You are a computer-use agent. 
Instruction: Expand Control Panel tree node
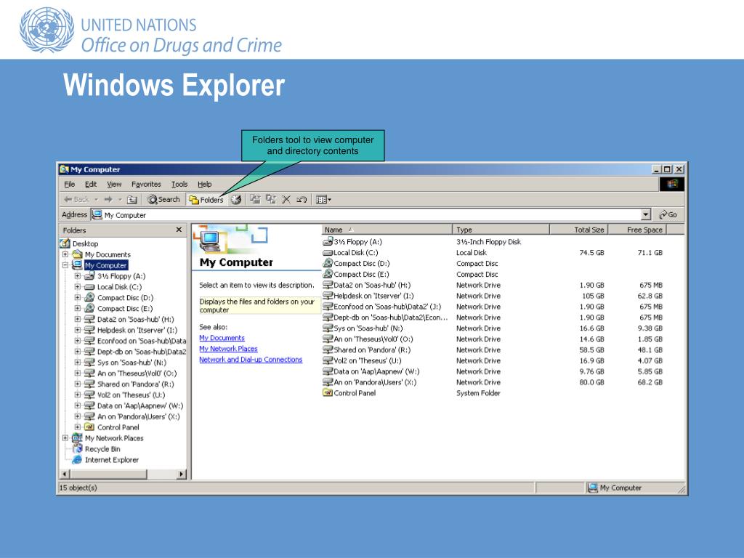77,427
